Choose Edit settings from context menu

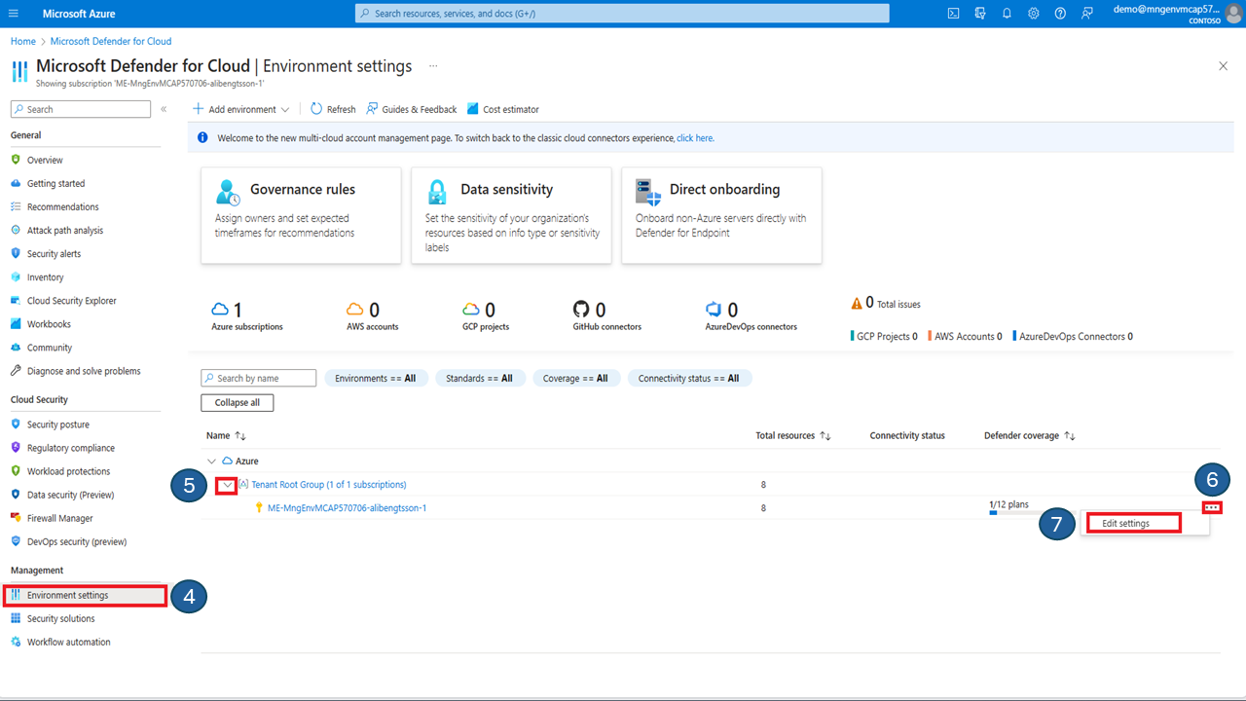1126,523
